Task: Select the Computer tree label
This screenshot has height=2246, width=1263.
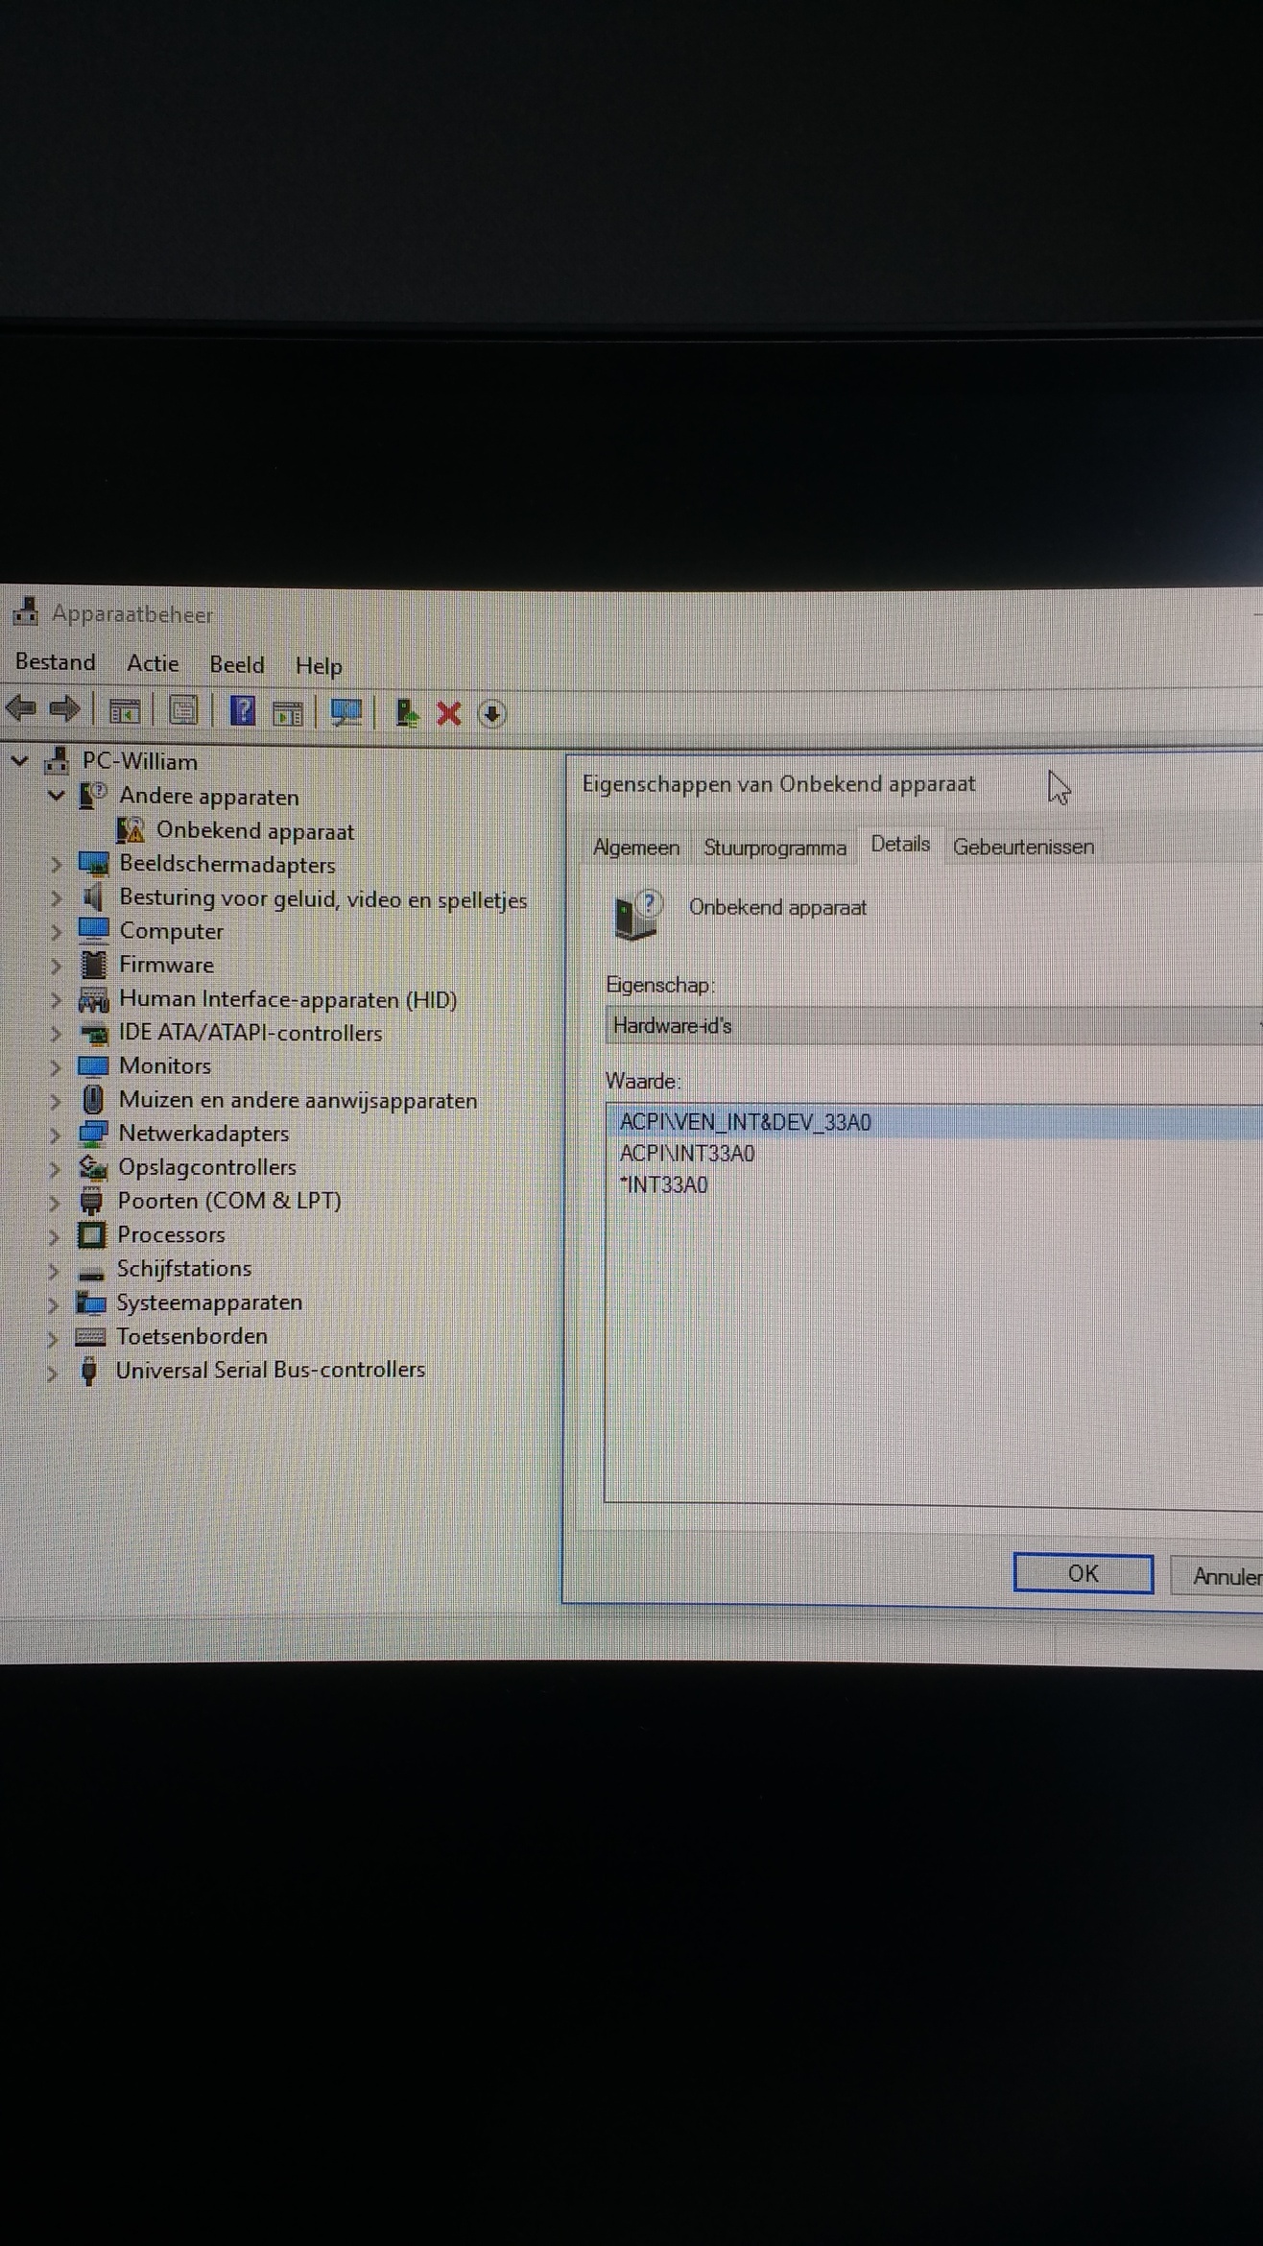Action: click(x=171, y=931)
